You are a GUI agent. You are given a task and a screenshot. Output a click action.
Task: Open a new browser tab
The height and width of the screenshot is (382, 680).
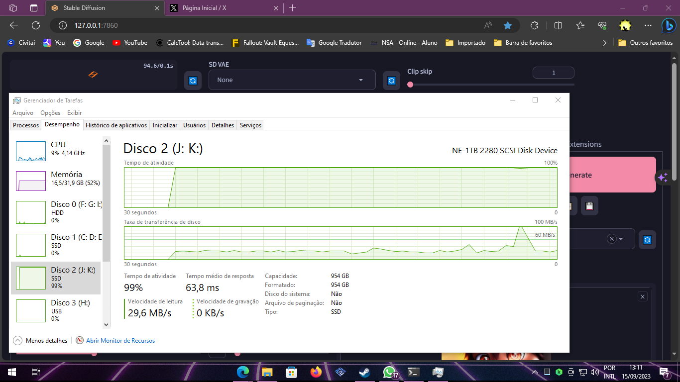tap(292, 8)
